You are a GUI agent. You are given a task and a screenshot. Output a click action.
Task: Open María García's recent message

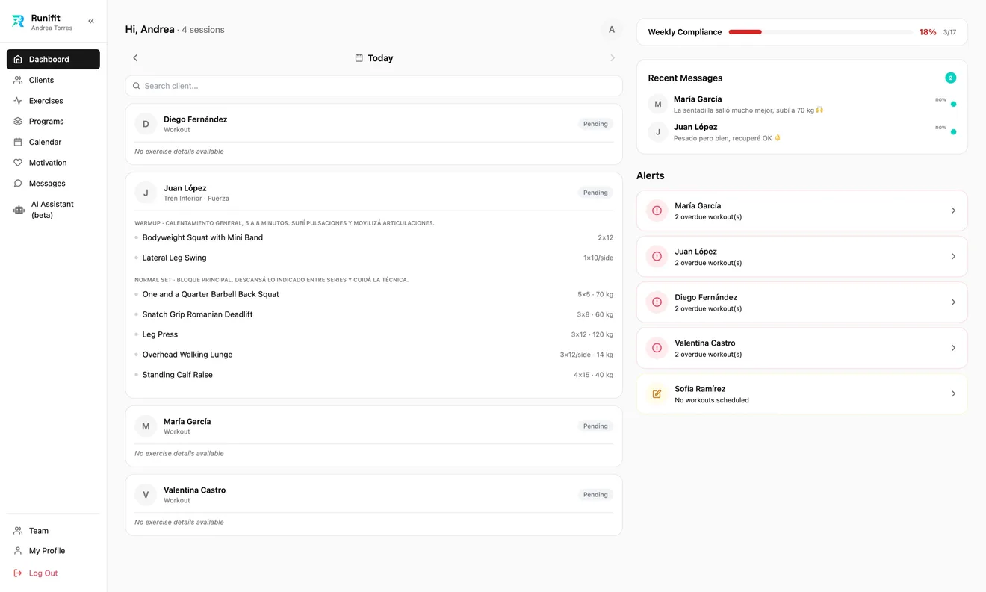(801, 105)
